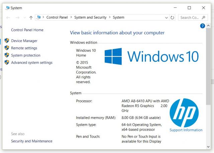The width and height of the screenshot is (214, 153).
Task: Select Control Panel in the breadcrumb
Action: pos(58,18)
